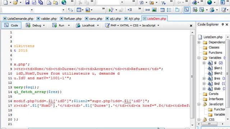Click the notepad with pencil icon
The height and width of the screenshot is (129, 230).
(x=224, y=10)
